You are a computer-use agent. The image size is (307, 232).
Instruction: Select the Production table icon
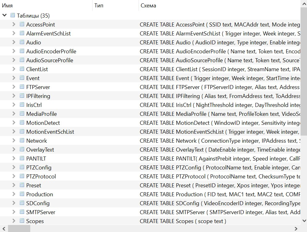click(22, 194)
